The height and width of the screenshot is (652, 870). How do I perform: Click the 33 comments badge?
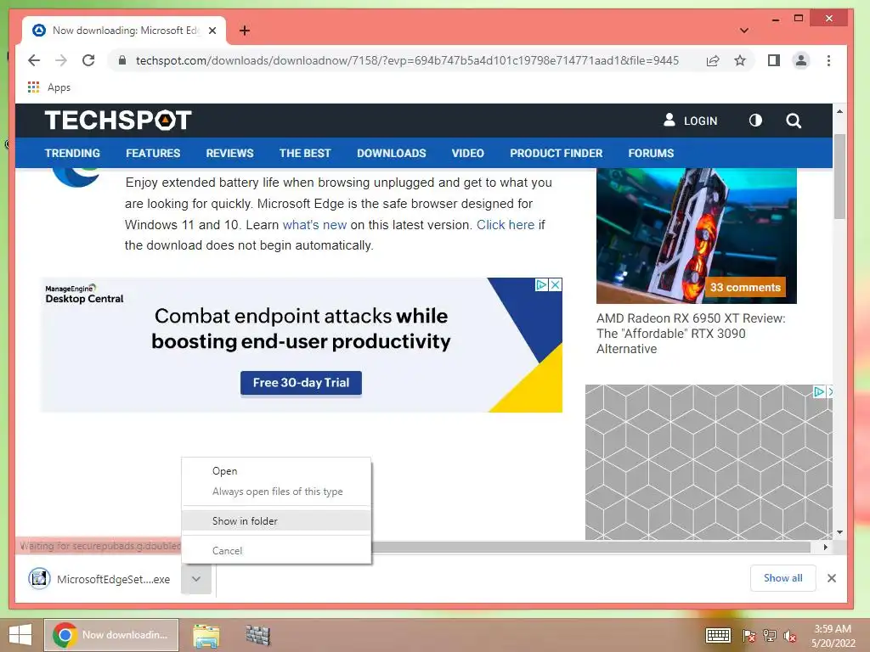point(745,287)
